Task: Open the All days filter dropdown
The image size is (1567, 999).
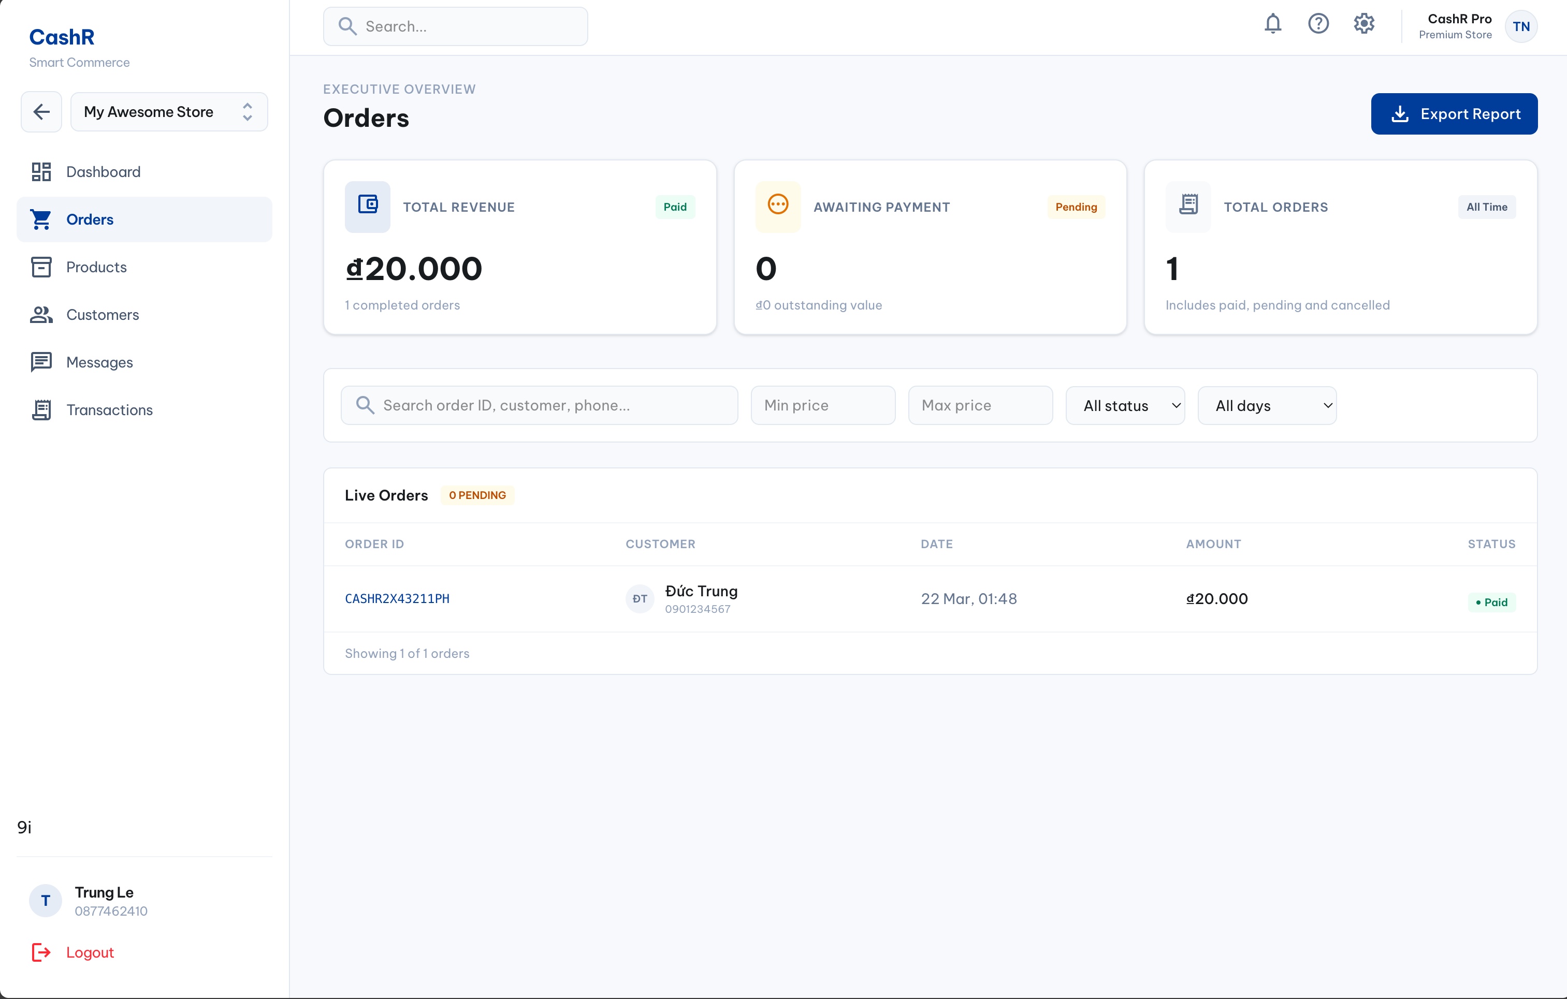Action: pyautogui.click(x=1267, y=406)
